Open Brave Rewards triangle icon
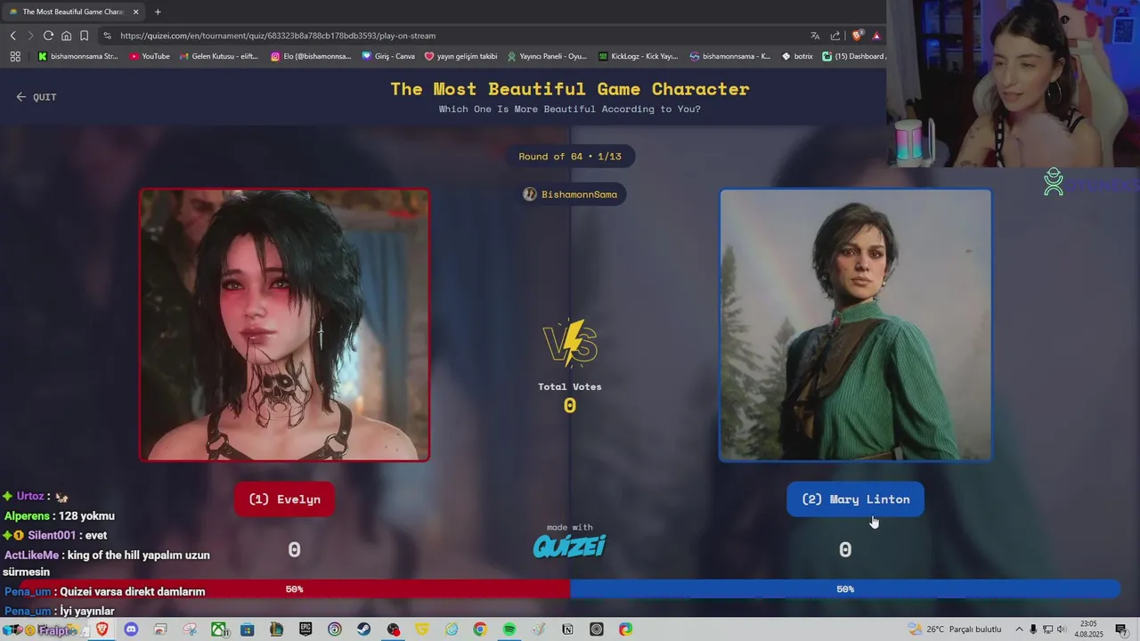This screenshot has height=641, width=1140. coord(876,36)
